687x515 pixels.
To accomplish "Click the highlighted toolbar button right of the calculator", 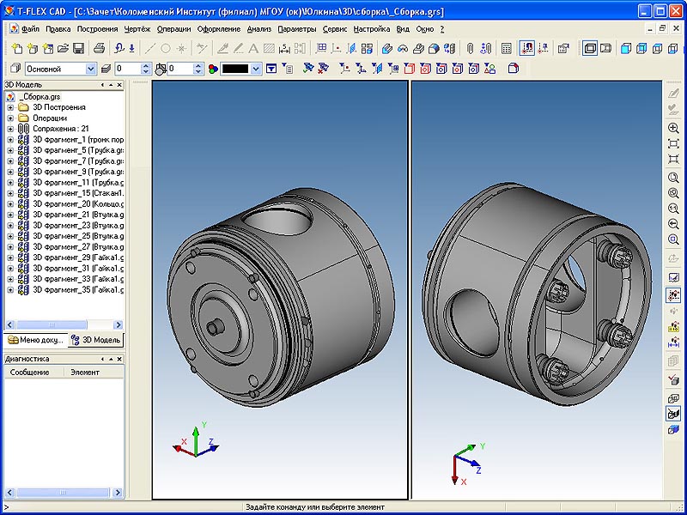I will point(526,48).
